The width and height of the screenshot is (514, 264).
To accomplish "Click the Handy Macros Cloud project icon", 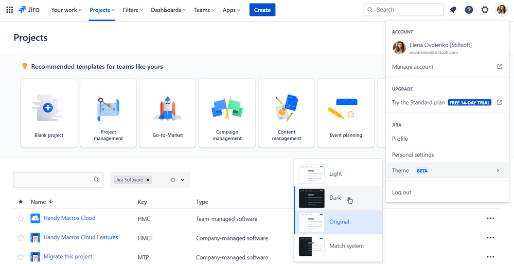I will click(x=35, y=218).
